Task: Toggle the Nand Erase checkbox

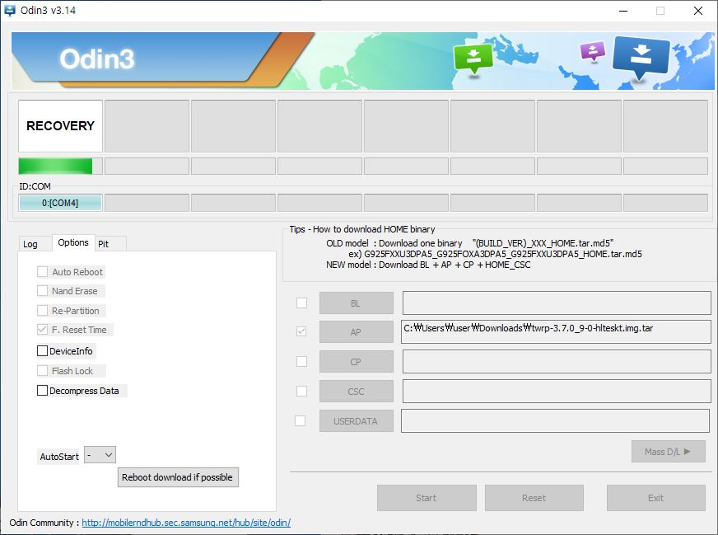Action: 42,291
